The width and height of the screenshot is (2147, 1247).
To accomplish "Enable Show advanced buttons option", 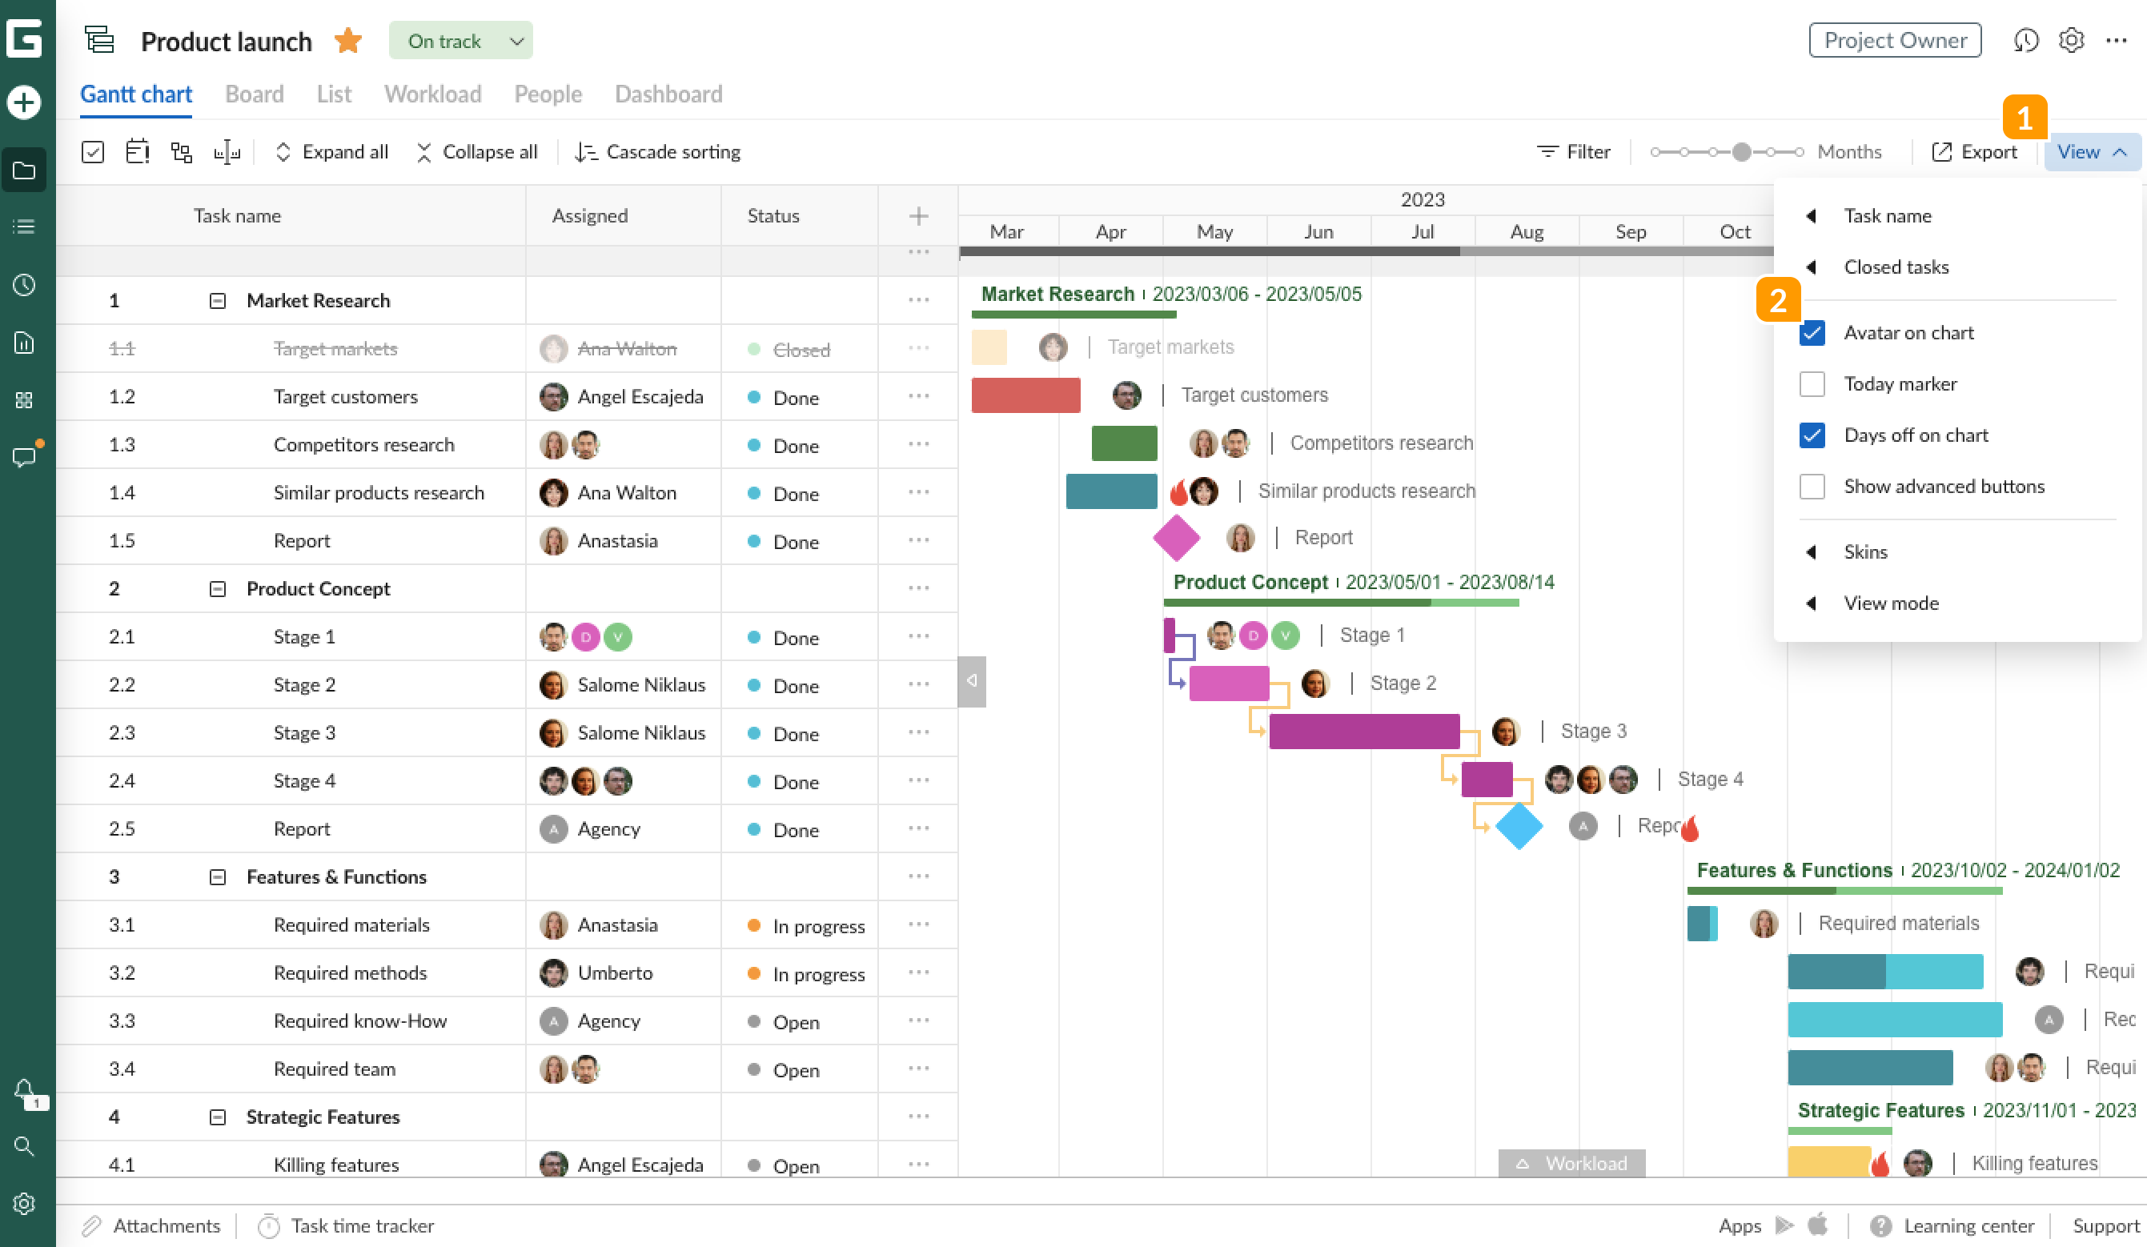I will point(1813,487).
